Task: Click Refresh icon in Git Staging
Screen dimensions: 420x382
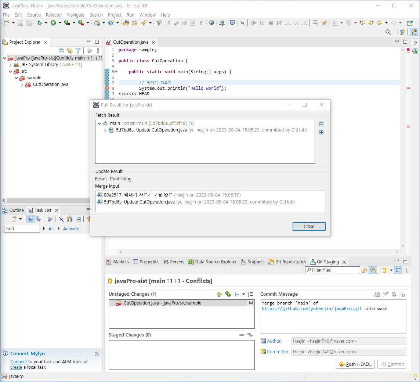Action: 364,270
